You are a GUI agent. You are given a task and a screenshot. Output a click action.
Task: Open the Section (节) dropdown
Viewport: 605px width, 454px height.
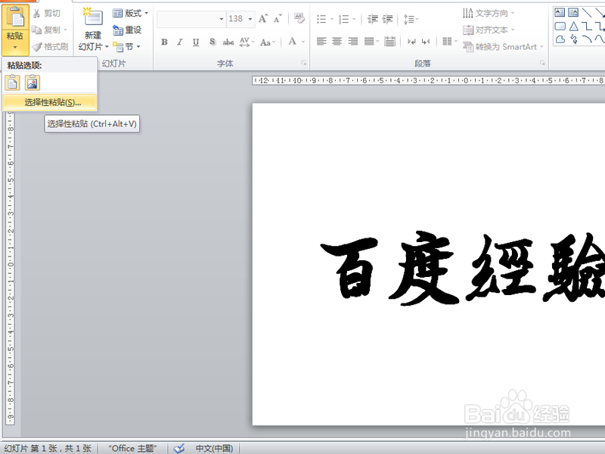[126, 47]
